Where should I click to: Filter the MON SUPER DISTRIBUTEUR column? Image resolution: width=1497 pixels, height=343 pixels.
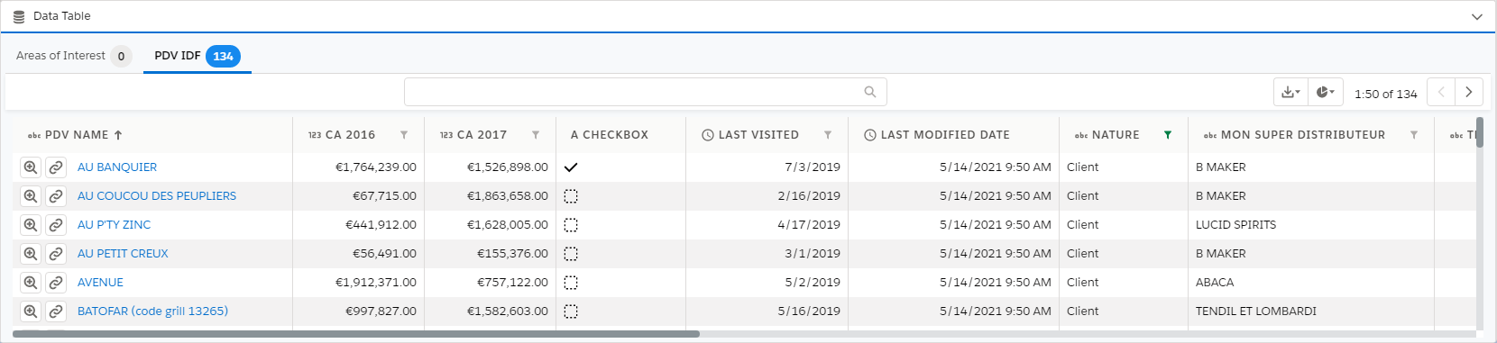(1414, 135)
